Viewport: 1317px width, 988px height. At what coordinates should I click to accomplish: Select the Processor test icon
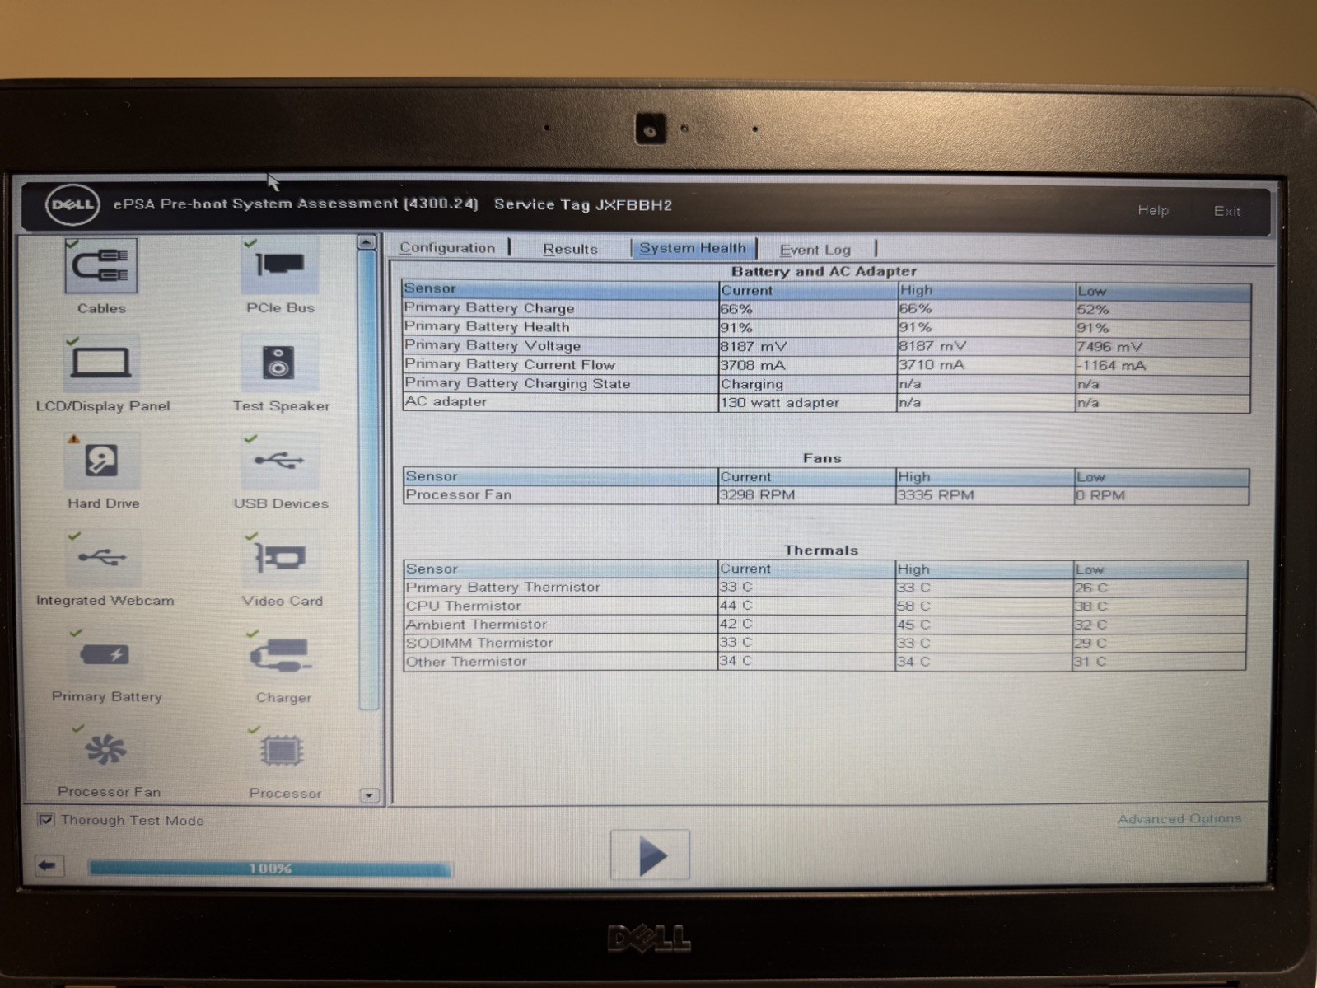[x=283, y=751]
